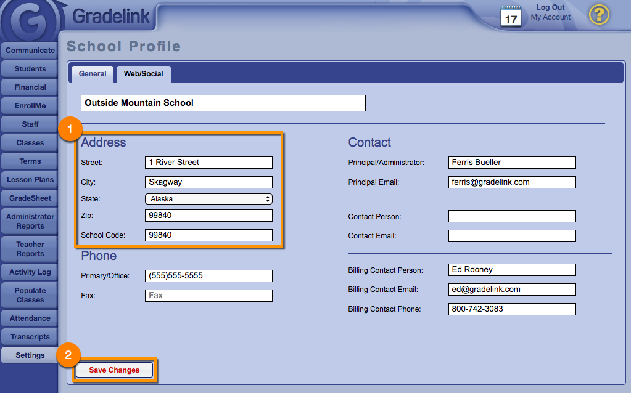The image size is (631, 393).
Task: Open the My Account link
Action: 551,17
